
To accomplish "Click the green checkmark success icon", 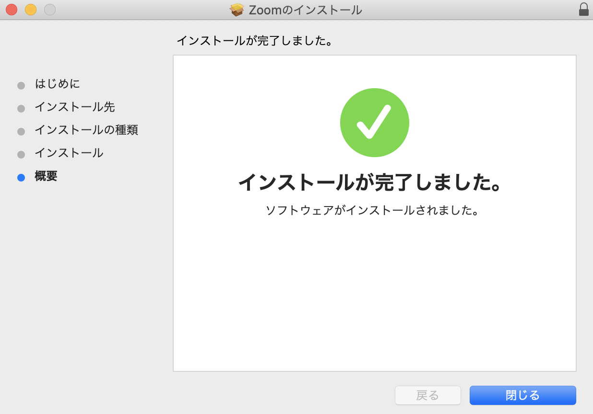I will pyautogui.click(x=374, y=123).
